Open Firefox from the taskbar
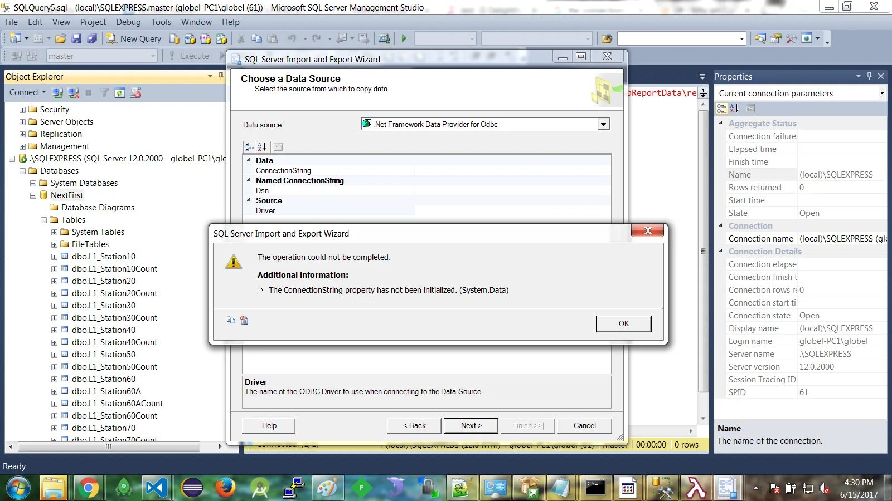 tap(225, 488)
